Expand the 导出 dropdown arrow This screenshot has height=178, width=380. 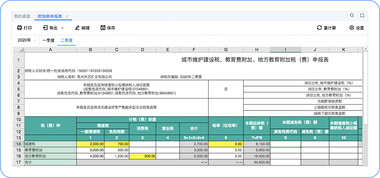tap(62, 28)
